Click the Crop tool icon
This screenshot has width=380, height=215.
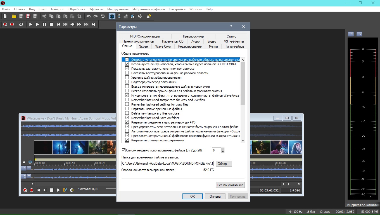coord(79,17)
